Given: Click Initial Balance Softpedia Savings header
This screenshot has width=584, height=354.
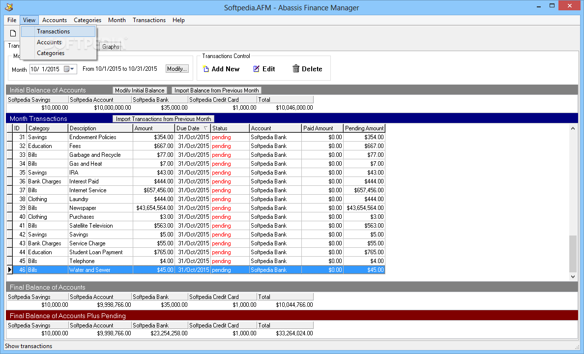Looking at the screenshot, I should pyautogui.click(x=37, y=99).
